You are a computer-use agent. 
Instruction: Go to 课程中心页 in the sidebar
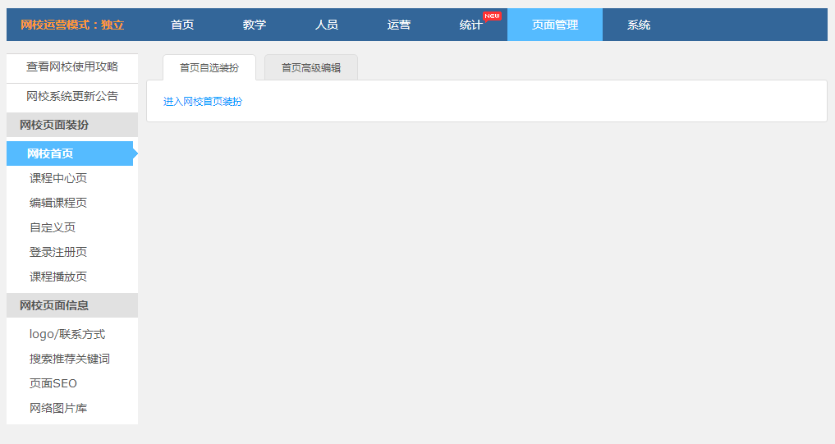pos(58,178)
